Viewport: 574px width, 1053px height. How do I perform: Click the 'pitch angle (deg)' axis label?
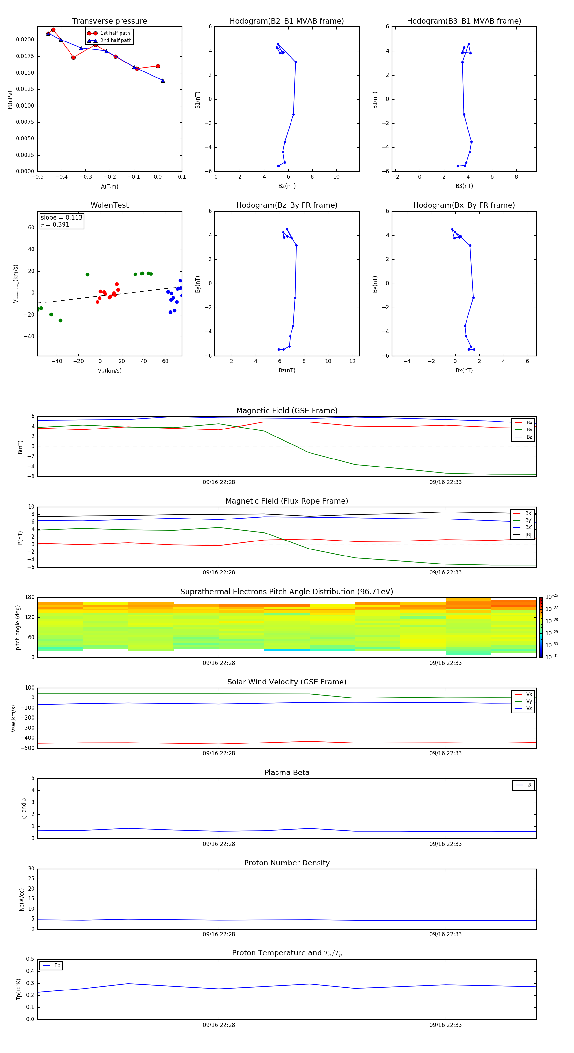(18, 627)
